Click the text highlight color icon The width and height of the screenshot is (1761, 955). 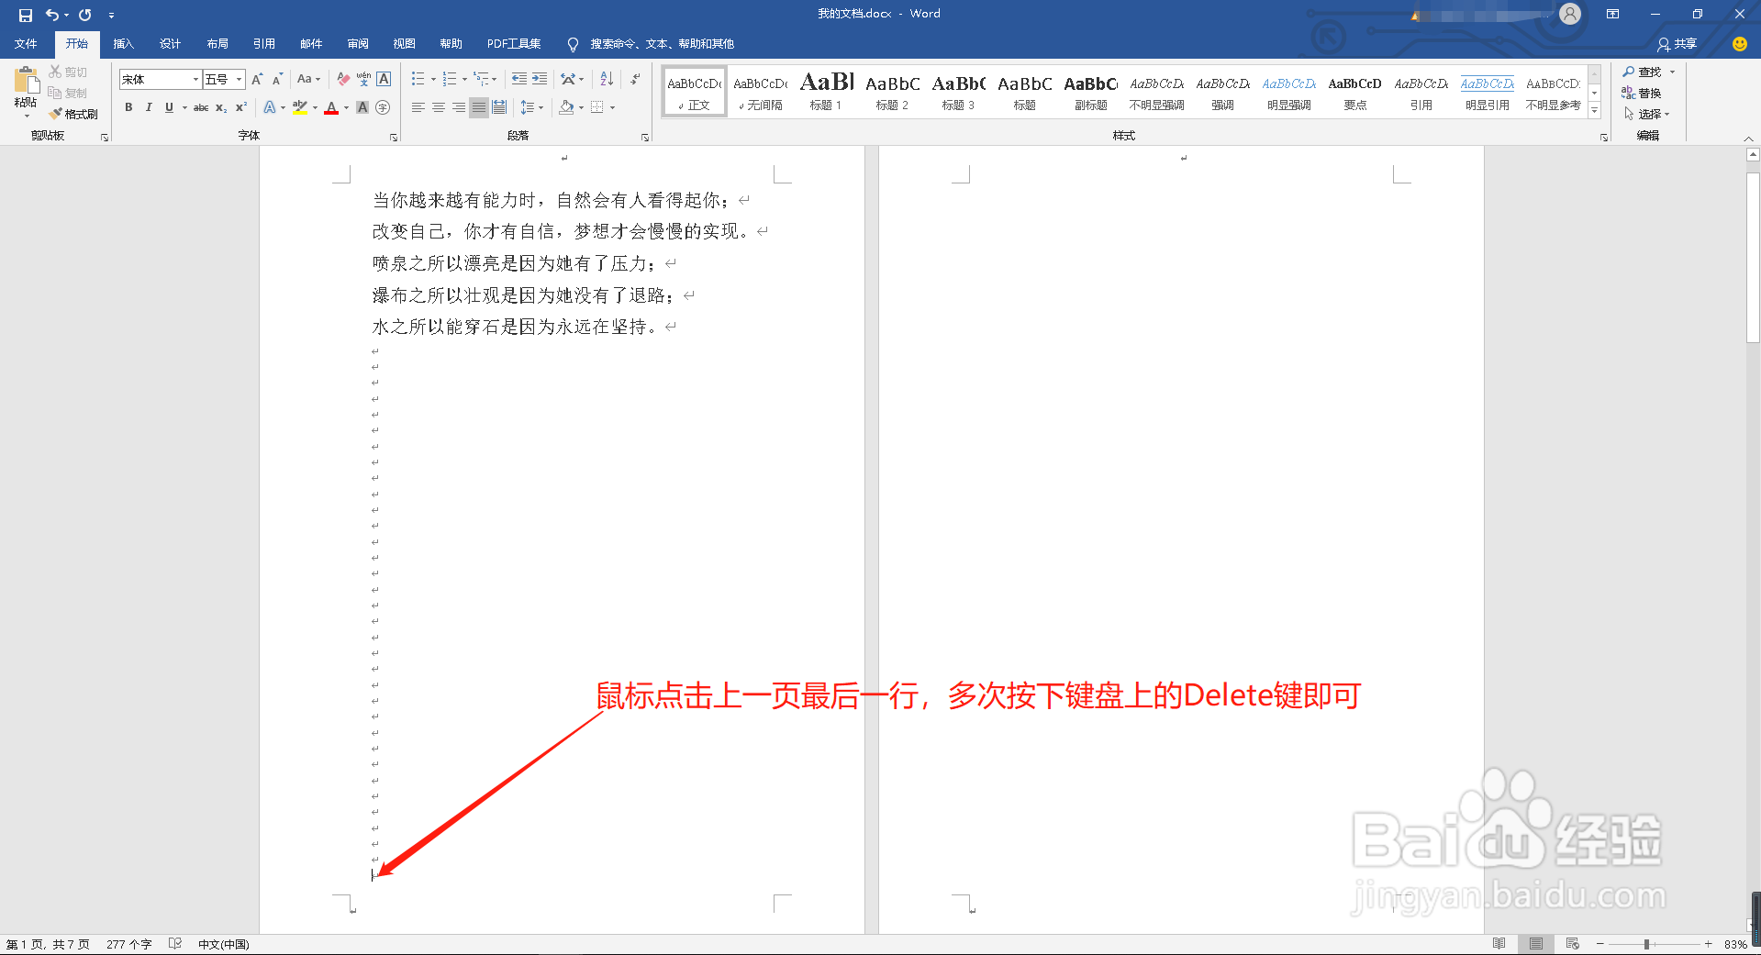[x=300, y=107]
